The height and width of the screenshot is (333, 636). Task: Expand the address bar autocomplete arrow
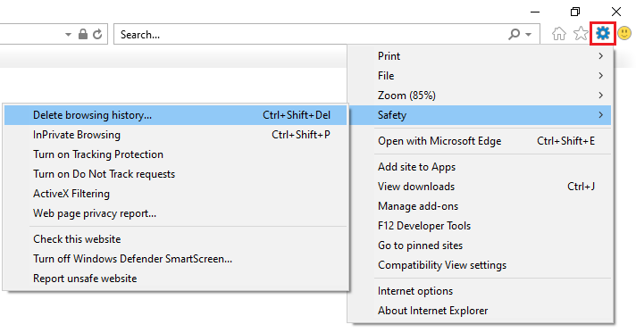click(68, 35)
